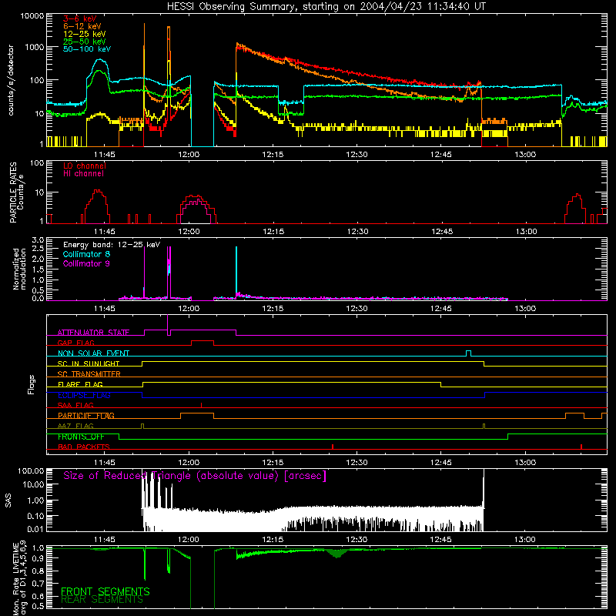The height and width of the screenshot is (616, 616).
Task: Click the BAD PACKETS flag label
Action: coord(84,447)
